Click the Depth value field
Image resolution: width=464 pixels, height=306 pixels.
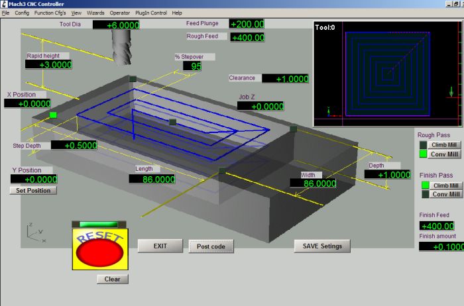click(x=387, y=174)
